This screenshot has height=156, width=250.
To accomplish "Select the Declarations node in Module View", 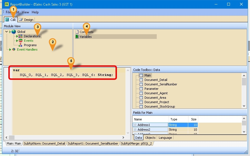I will tap(32, 36).
